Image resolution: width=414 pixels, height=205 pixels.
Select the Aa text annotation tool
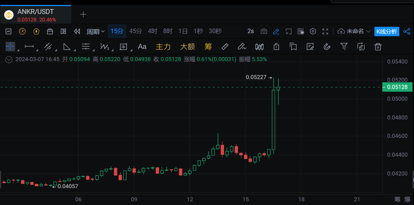click(142, 47)
